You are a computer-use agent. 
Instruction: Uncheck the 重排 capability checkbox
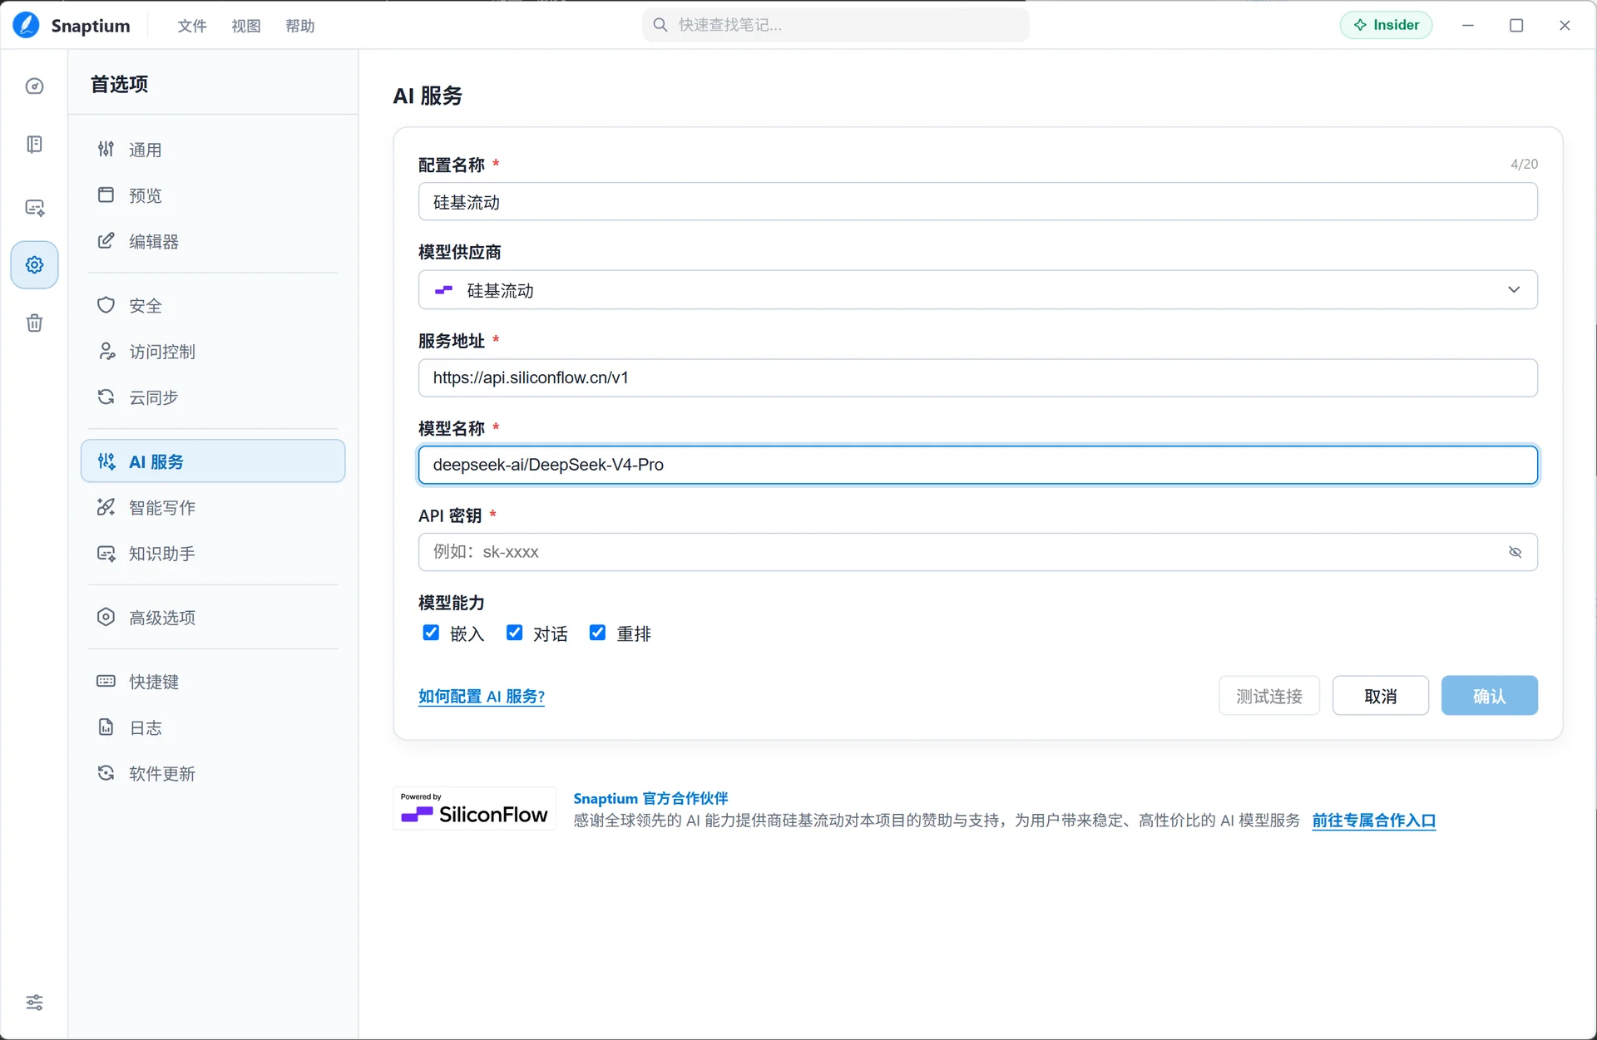click(x=597, y=633)
